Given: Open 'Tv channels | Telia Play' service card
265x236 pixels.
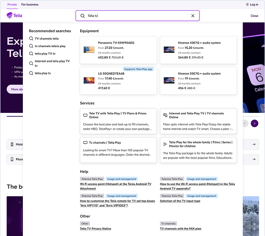Looking at the screenshot, I should [x=118, y=150].
